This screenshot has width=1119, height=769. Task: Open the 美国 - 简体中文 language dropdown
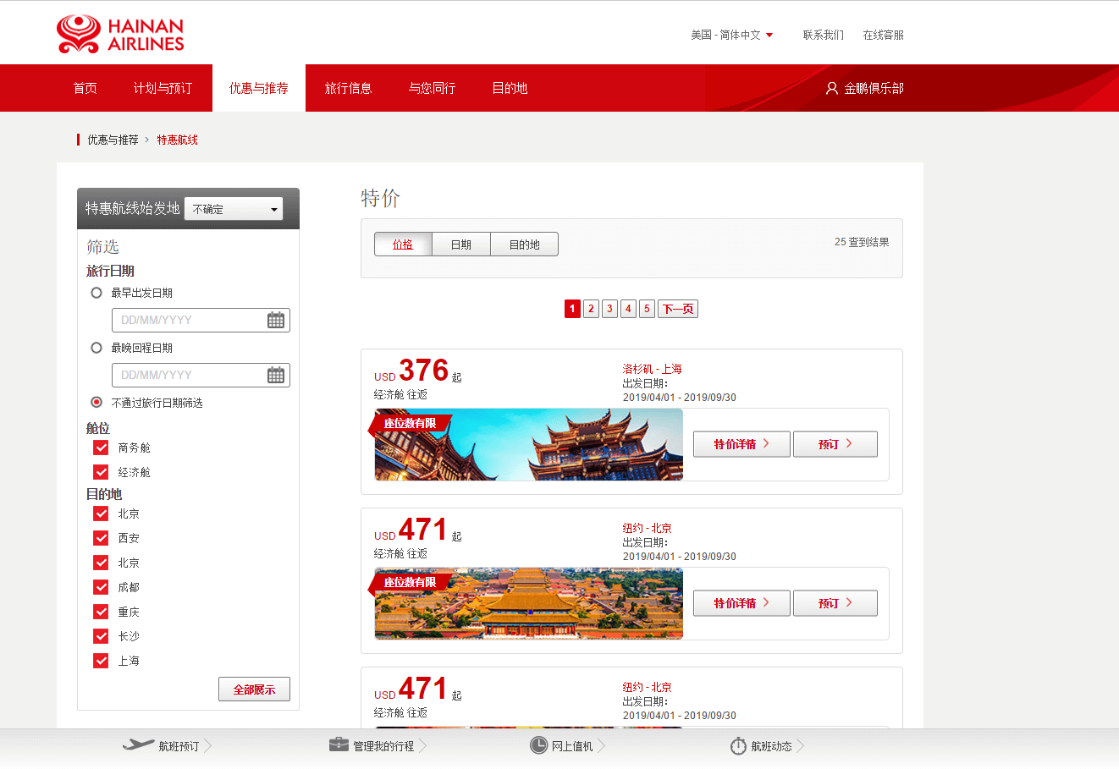tap(731, 35)
